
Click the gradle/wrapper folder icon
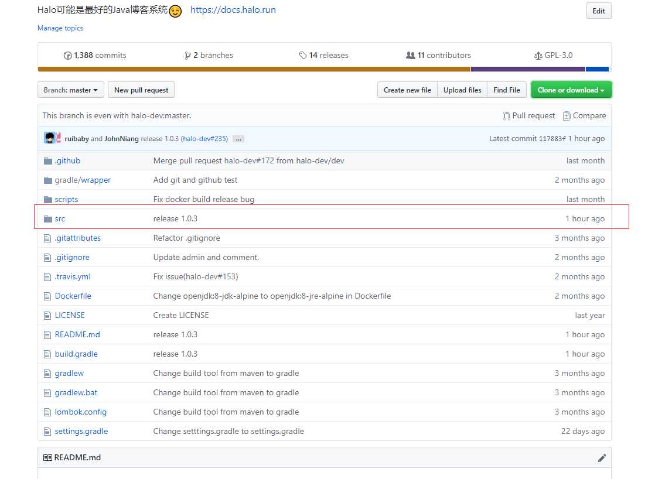[48, 180]
